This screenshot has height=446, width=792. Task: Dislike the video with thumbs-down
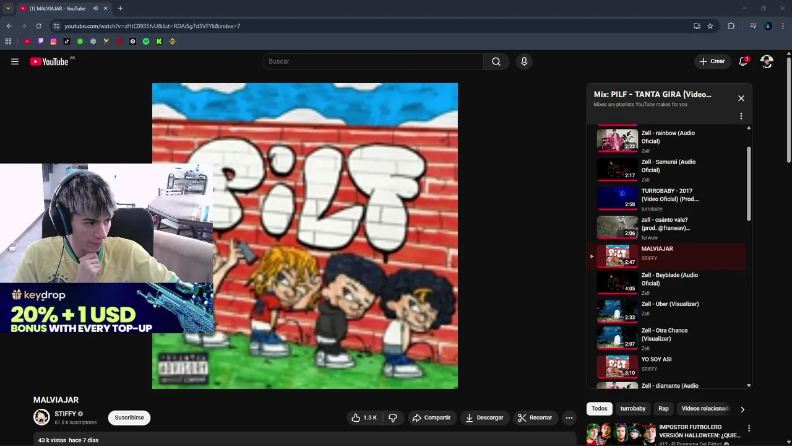click(393, 418)
